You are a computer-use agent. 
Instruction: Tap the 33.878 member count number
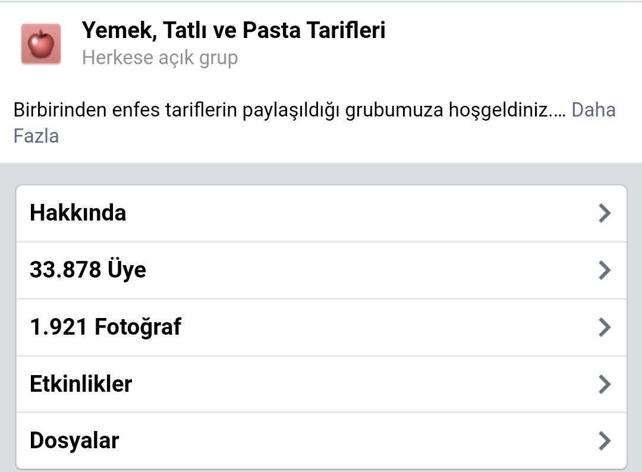[65, 270]
